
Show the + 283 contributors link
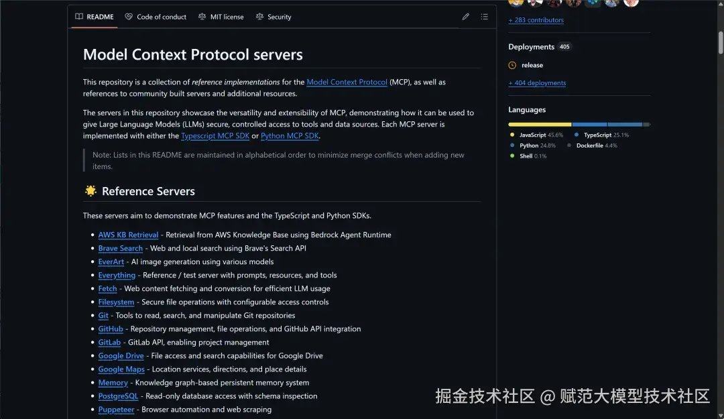pos(536,20)
